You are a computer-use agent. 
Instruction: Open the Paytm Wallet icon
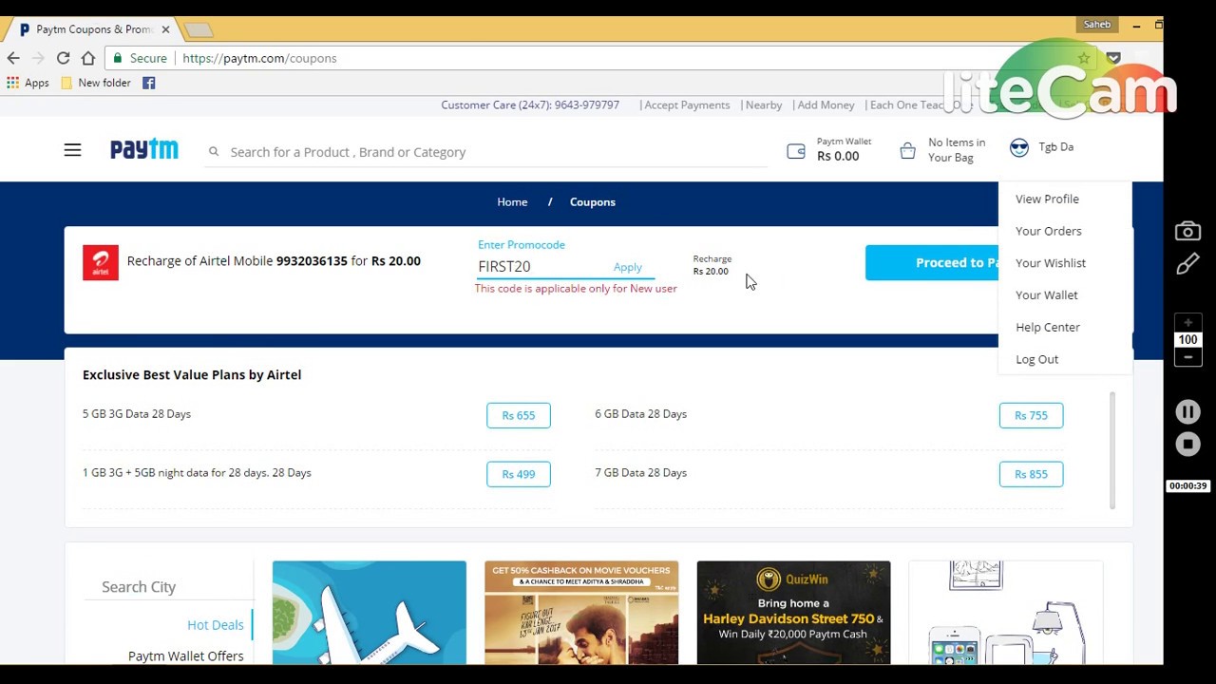[x=796, y=151]
